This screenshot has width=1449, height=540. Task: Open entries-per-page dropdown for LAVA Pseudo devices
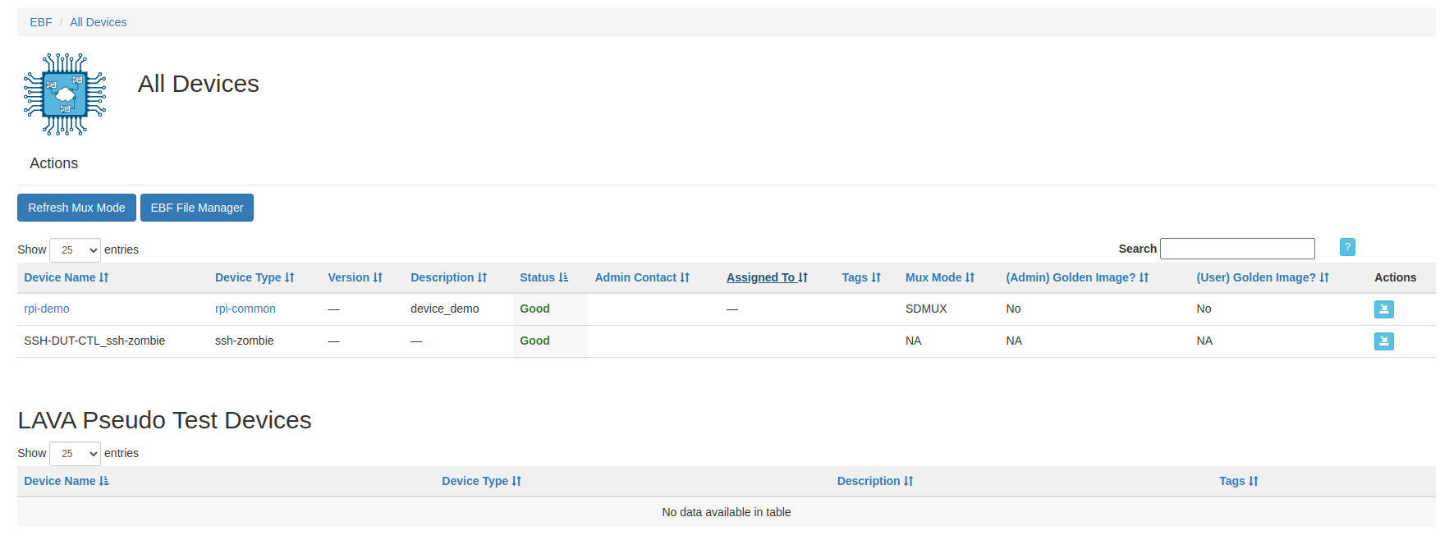tap(75, 453)
